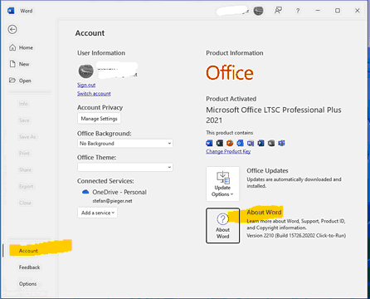Image resolution: width=370 pixels, height=299 pixels.
Task: Click the user avatar in title bar
Action: [x=258, y=11]
